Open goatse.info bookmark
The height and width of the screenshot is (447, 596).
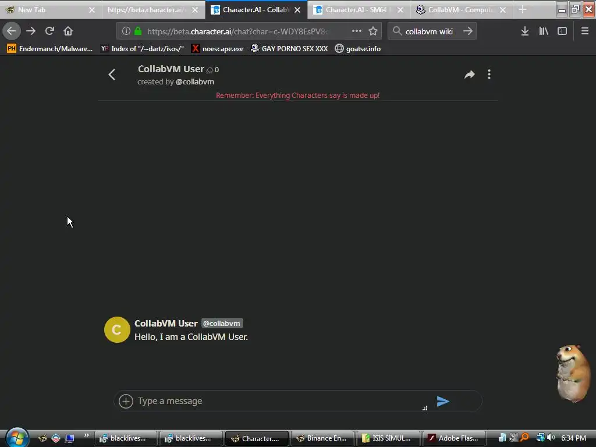tap(358, 49)
